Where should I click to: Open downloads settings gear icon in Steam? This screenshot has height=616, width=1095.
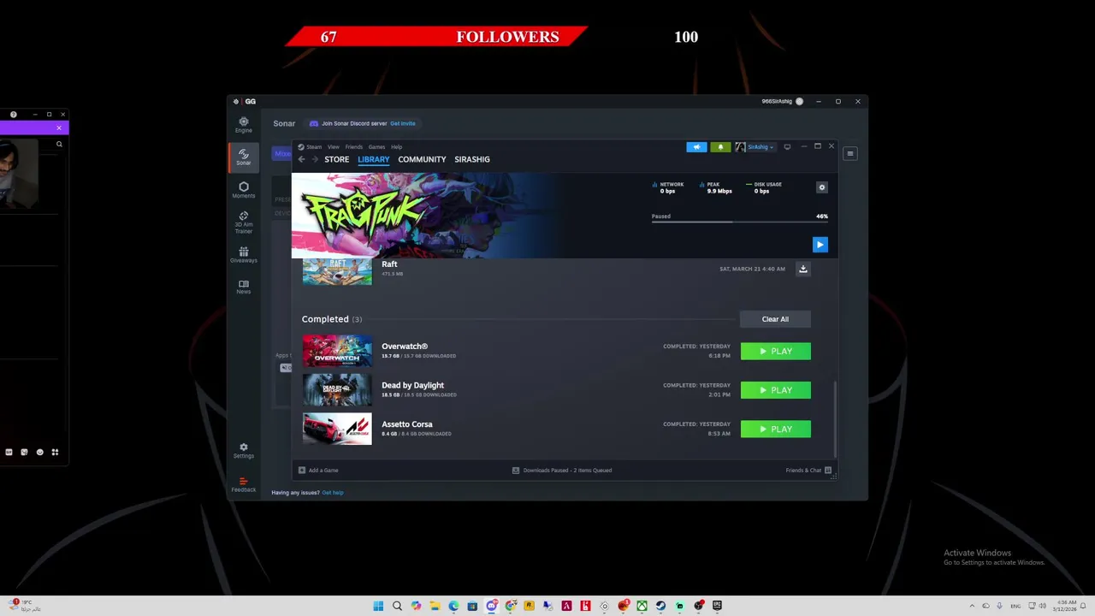tap(822, 187)
